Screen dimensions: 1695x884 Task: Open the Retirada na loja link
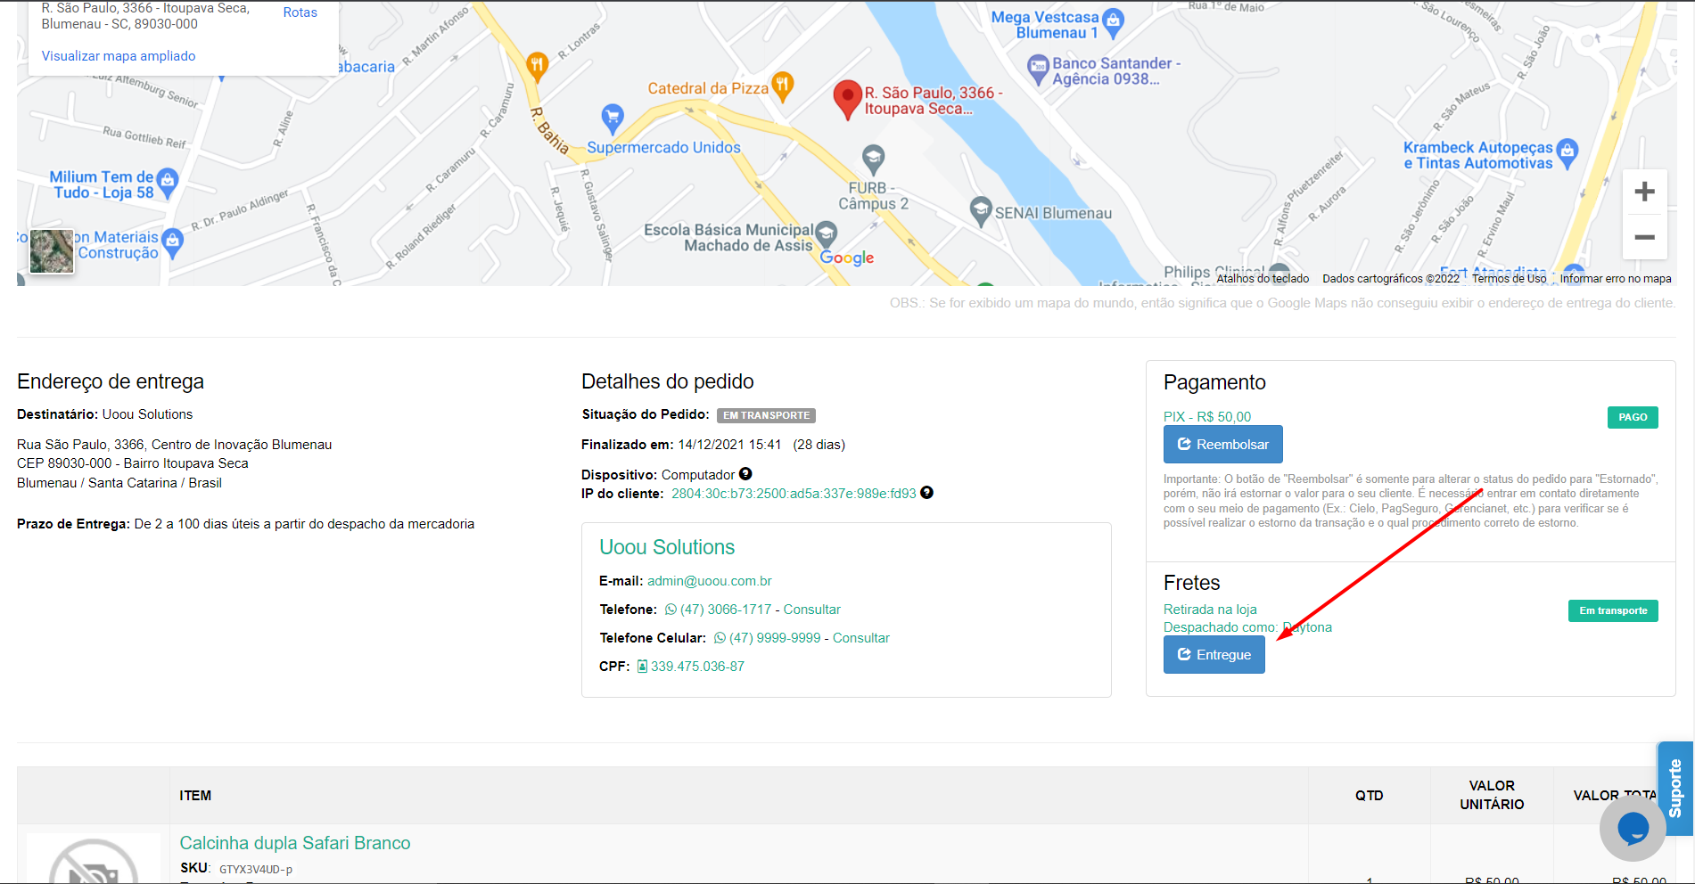click(x=1210, y=610)
